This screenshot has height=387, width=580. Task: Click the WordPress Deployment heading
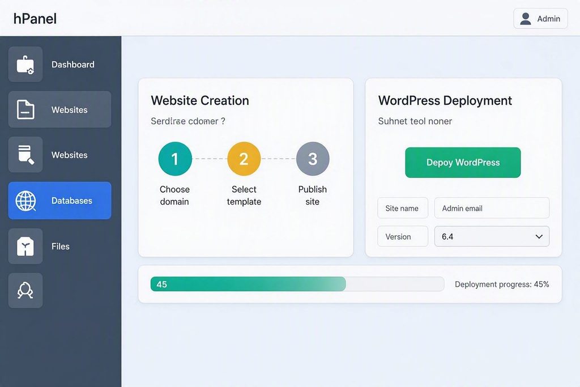[x=445, y=100]
